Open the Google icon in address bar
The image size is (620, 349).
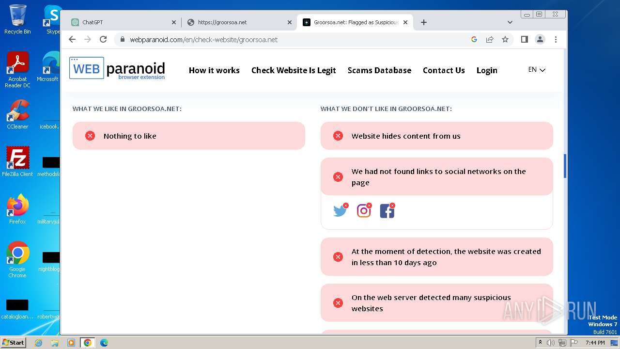click(x=474, y=39)
